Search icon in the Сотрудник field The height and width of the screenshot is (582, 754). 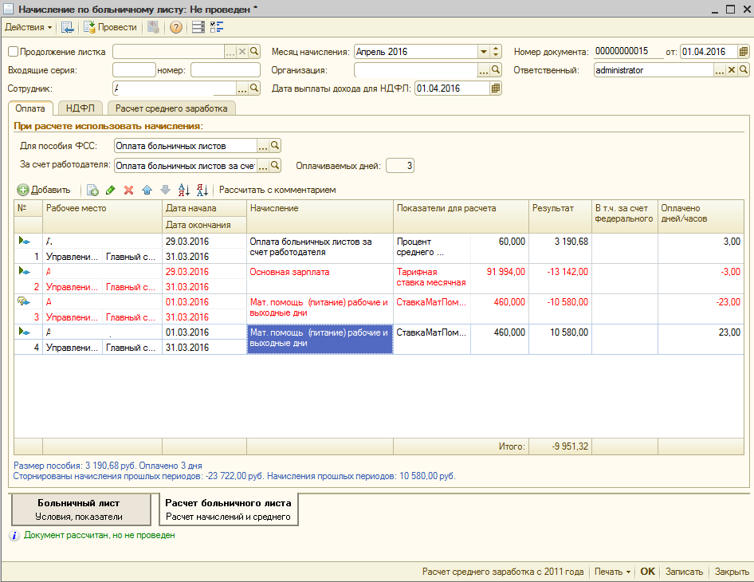click(x=255, y=88)
